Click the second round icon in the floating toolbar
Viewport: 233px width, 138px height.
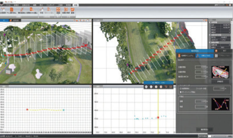[151, 87]
